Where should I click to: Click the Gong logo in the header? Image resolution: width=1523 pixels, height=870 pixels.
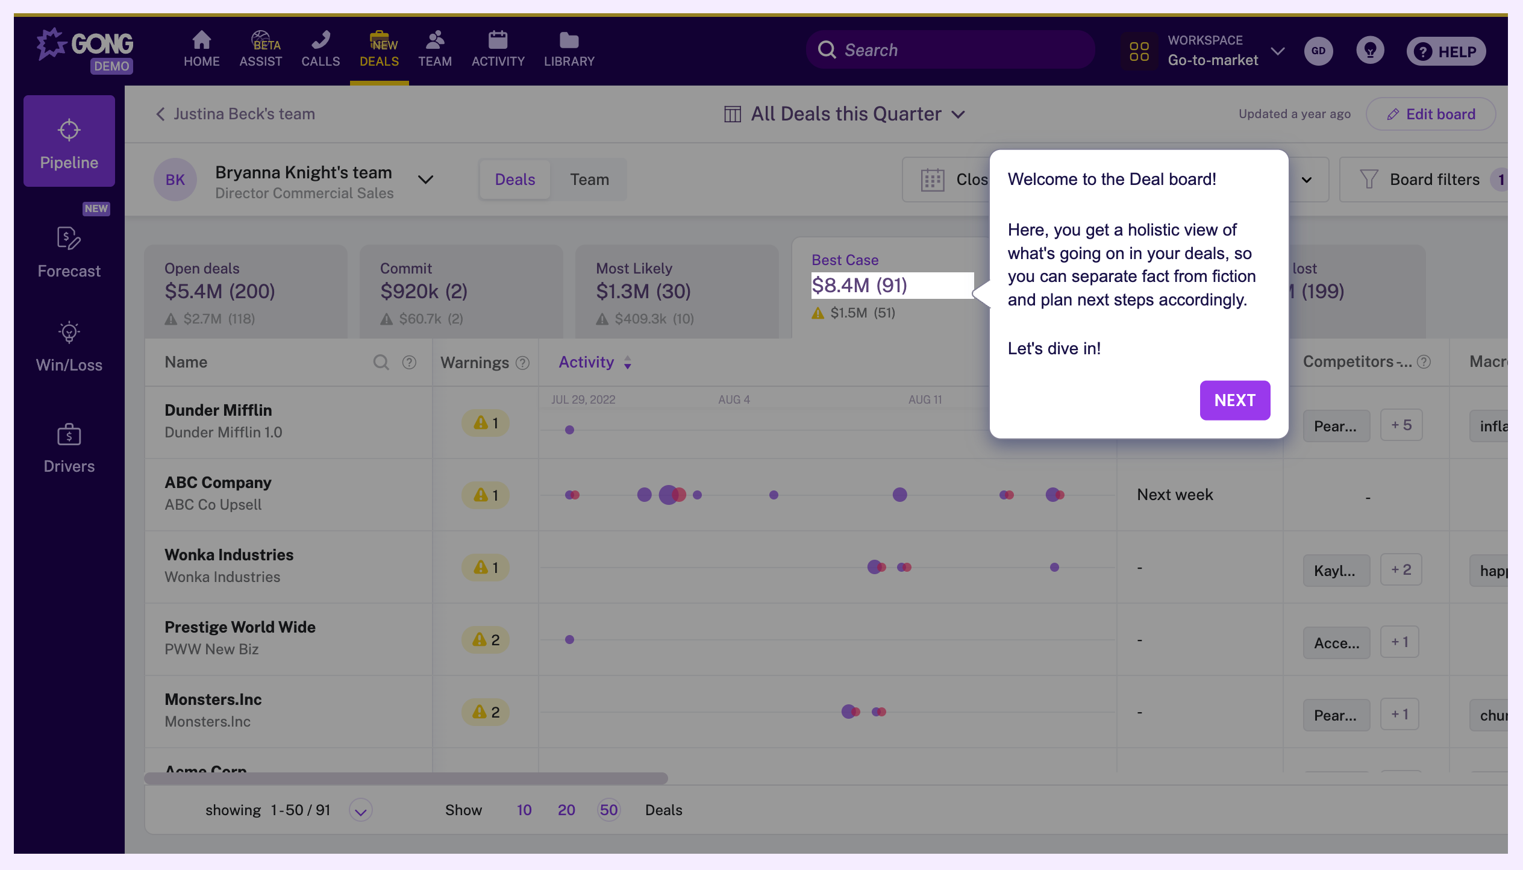tap(85, 50)
